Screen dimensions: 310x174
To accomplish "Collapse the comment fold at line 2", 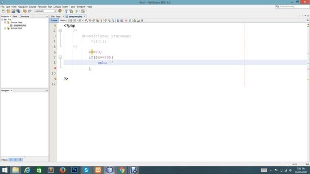I will click(60, 30).
